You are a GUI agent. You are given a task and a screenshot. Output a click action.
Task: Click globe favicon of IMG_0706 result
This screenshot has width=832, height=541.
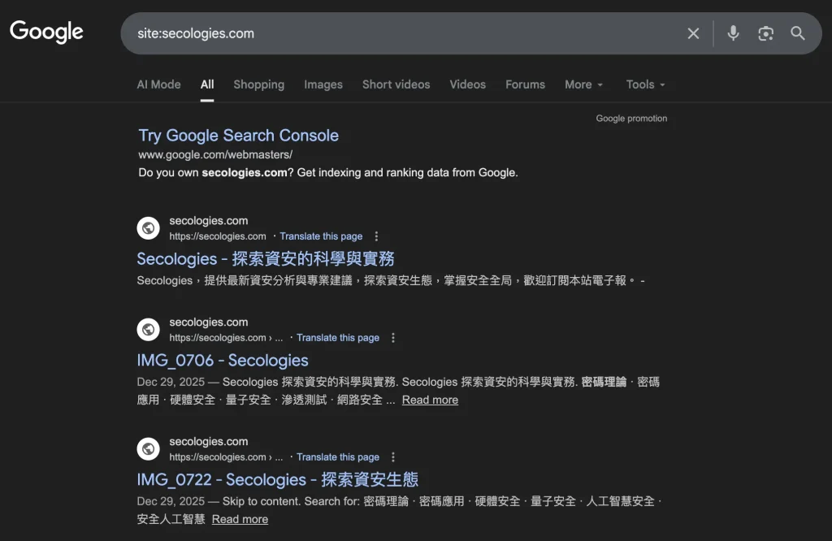tap(148, 330)
